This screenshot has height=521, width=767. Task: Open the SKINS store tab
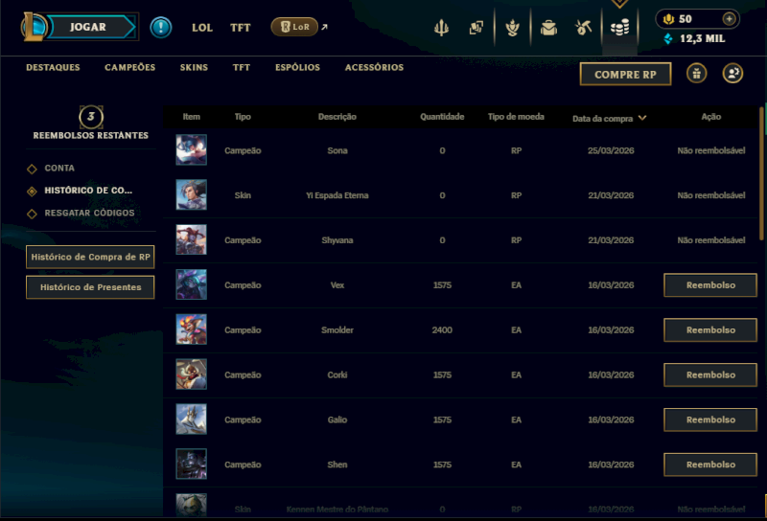click(x=194, y=67)
